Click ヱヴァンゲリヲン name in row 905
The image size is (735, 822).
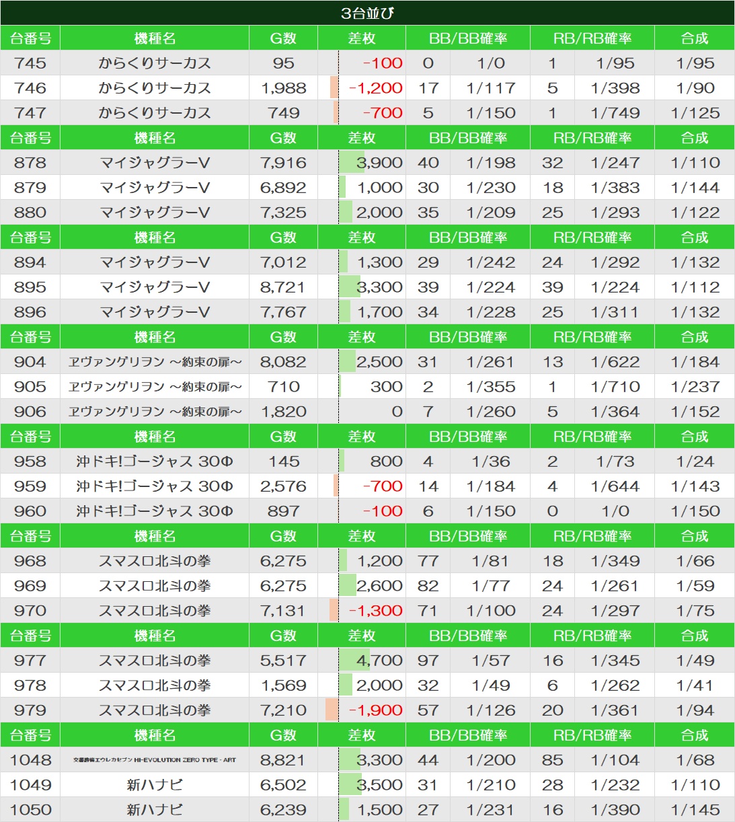point(155,387)
